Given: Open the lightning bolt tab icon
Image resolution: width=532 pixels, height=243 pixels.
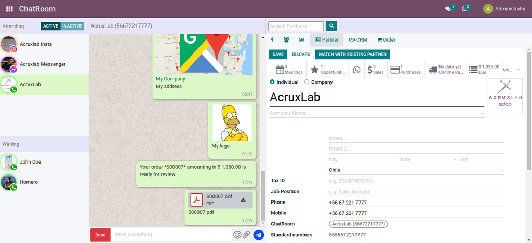Looking at the screenshot, I should (x=272, y=39).
